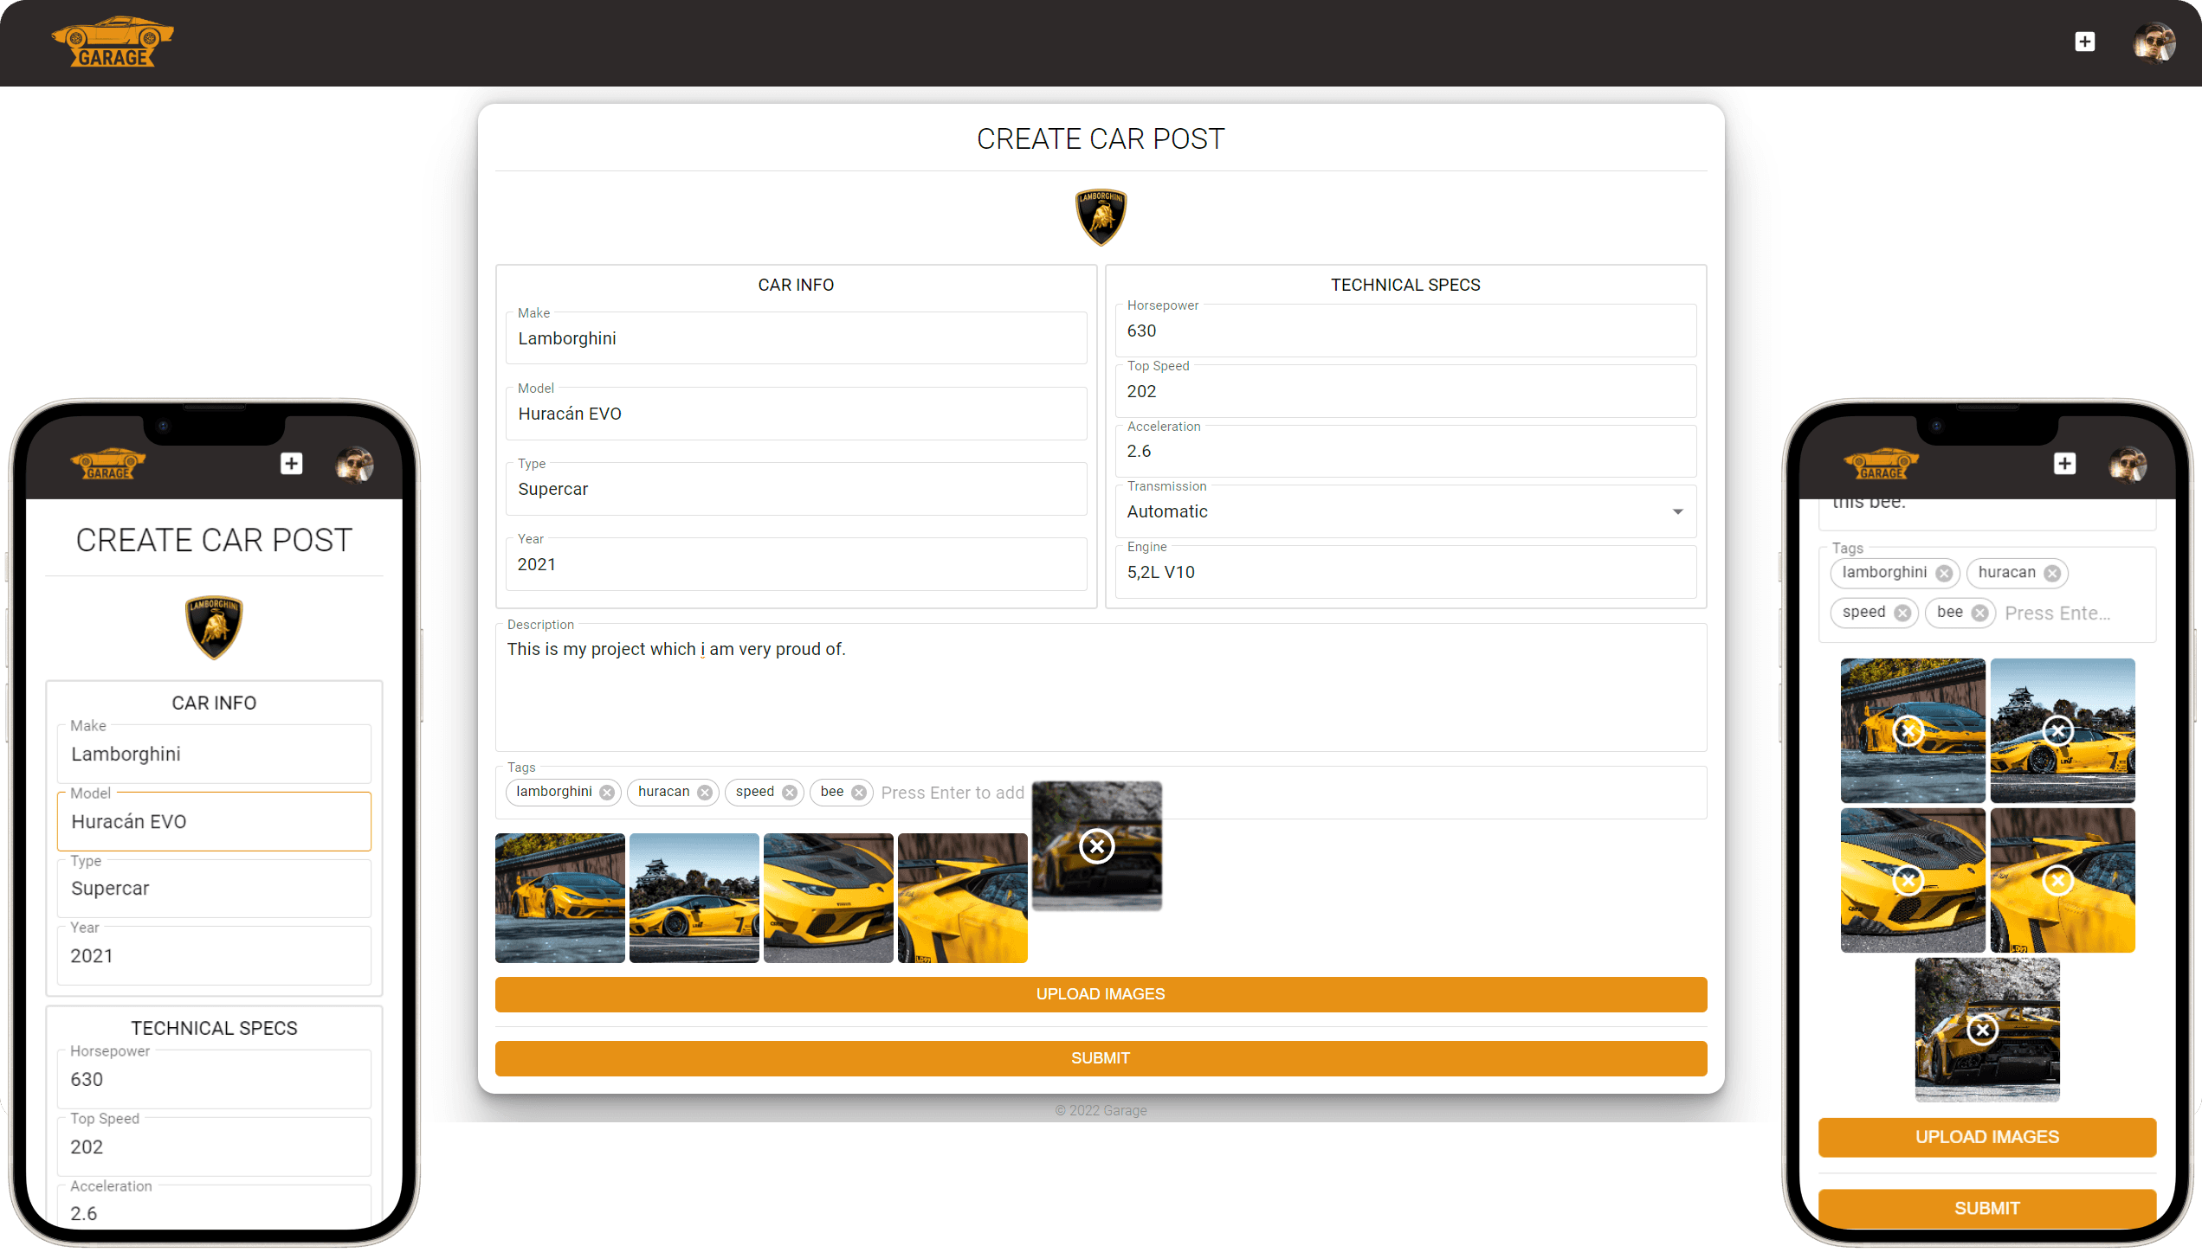Tap the Lamborghini emblem in left phone

coord(214,627)
